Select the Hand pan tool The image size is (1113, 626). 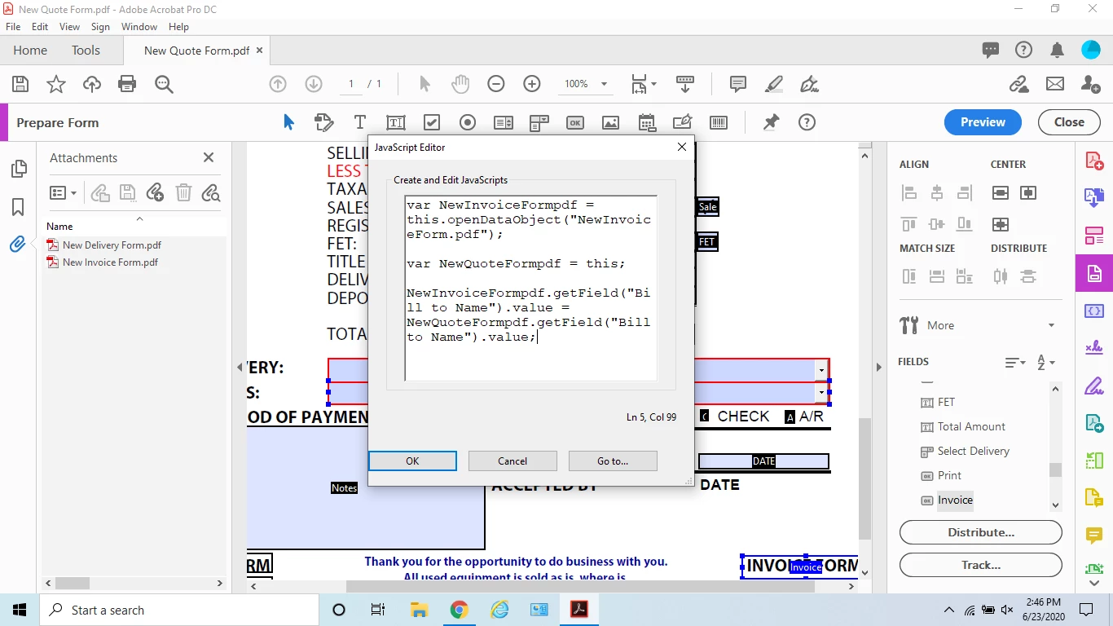coord(460,84)
